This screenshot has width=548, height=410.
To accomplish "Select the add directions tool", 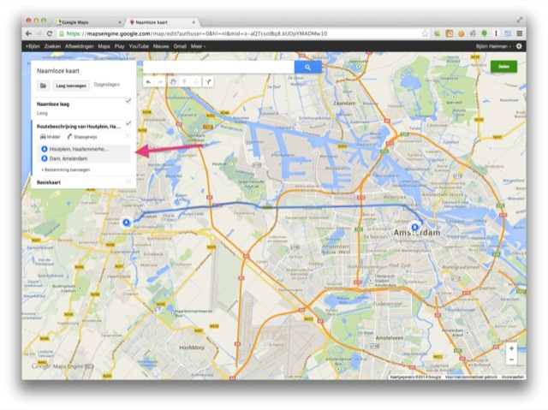I will (208, 81).
